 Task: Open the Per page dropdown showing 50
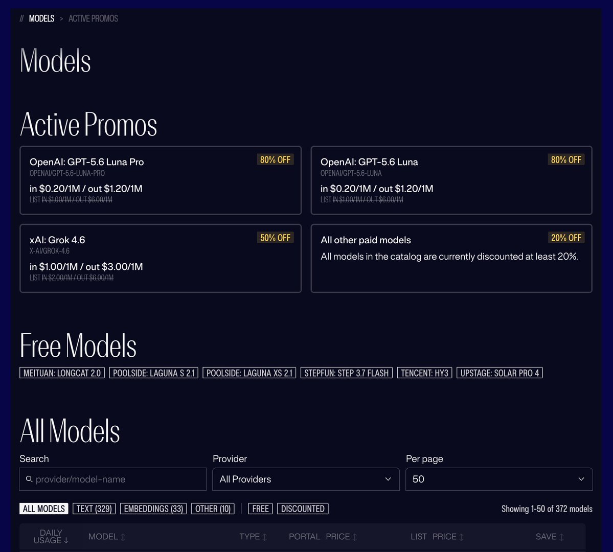(499, 479)
